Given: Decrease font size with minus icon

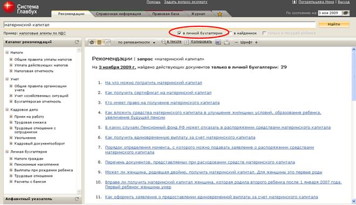Looking at the screenshot, I should pos(236,42).
